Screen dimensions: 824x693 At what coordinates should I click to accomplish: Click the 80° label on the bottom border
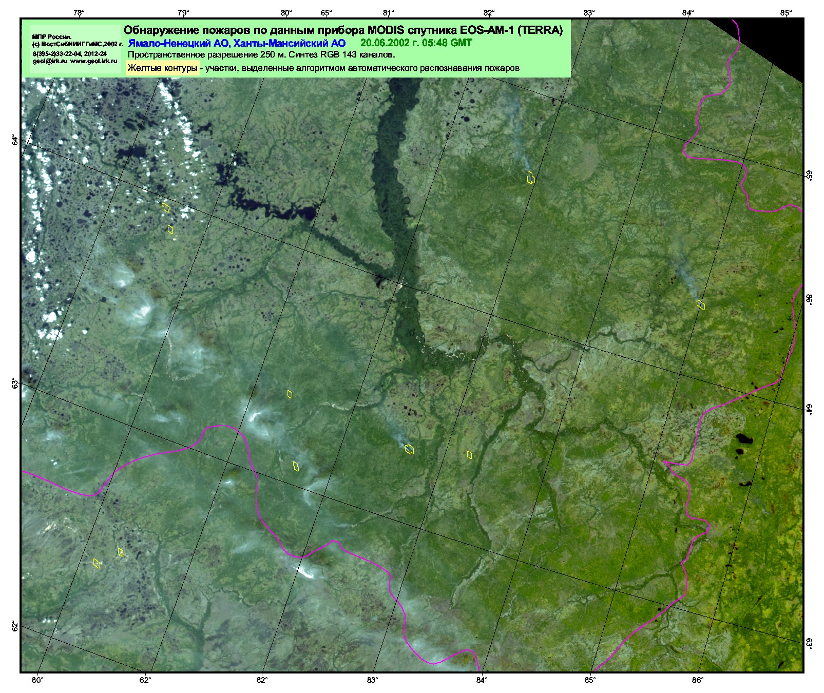[37, 680]
